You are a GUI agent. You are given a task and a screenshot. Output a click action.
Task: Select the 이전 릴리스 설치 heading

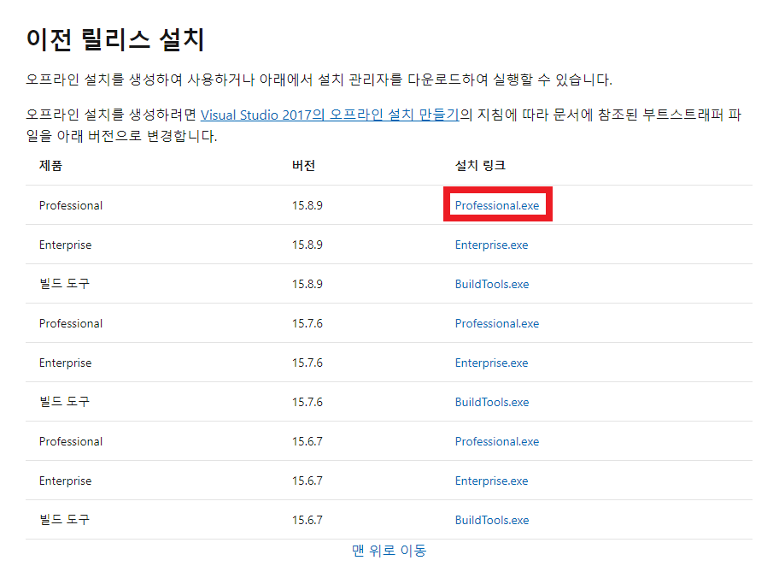115,40
